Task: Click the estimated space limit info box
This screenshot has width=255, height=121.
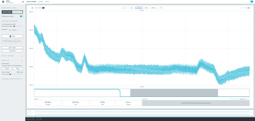Action: point(12,41)
